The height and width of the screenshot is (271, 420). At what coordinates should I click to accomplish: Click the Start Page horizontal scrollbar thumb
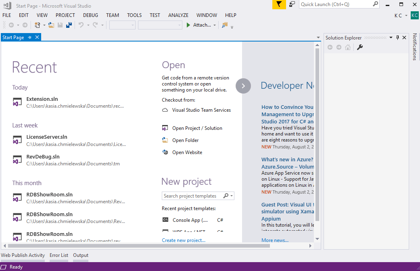139,246
